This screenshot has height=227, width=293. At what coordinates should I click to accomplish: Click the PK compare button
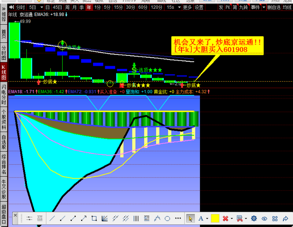(228, 7)
